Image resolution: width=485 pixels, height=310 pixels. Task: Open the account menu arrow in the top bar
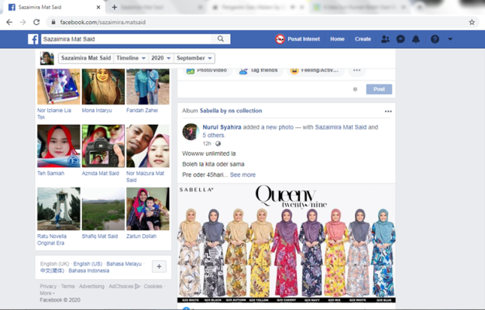(x=450, y=39)
